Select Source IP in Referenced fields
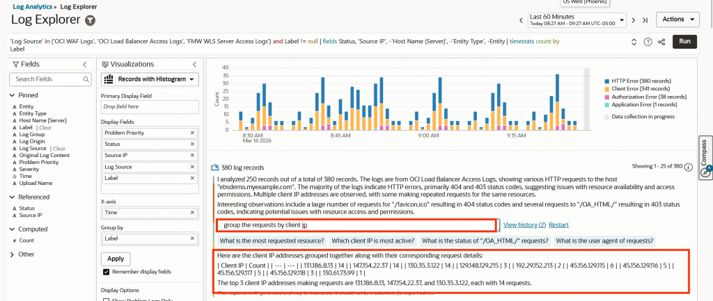 coord(31,215)
